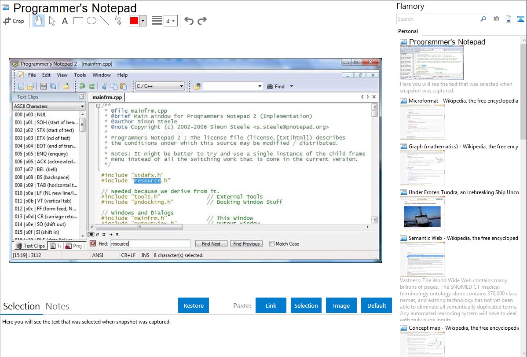Screen dimensions: 527x357
Task: Click the Open file toolbar icon
Action: coord(31,86)
